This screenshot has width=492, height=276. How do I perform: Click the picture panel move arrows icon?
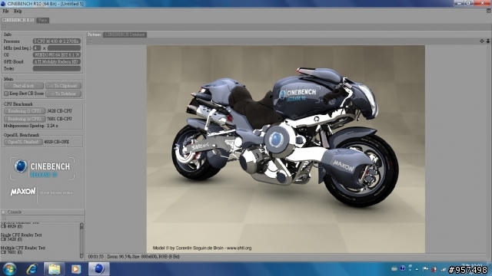[x=482, y=41]
